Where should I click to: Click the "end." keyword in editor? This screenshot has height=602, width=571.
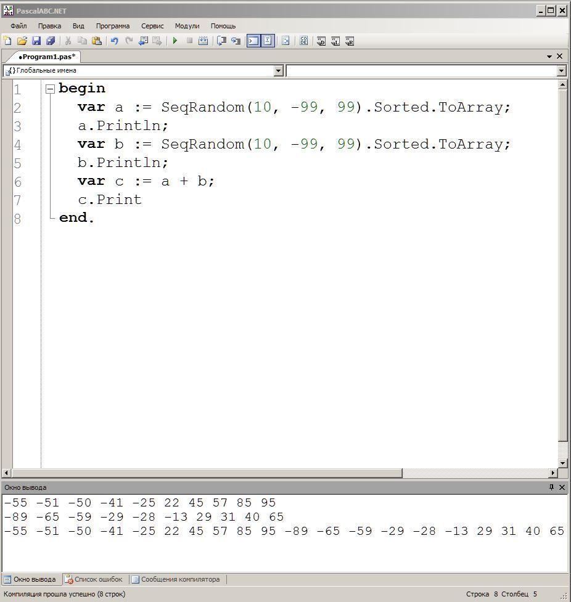point(76,218)
